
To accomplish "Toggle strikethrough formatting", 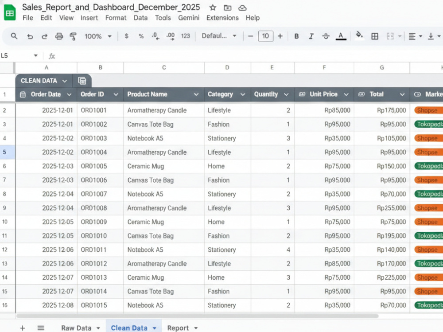I will point(326,36).
